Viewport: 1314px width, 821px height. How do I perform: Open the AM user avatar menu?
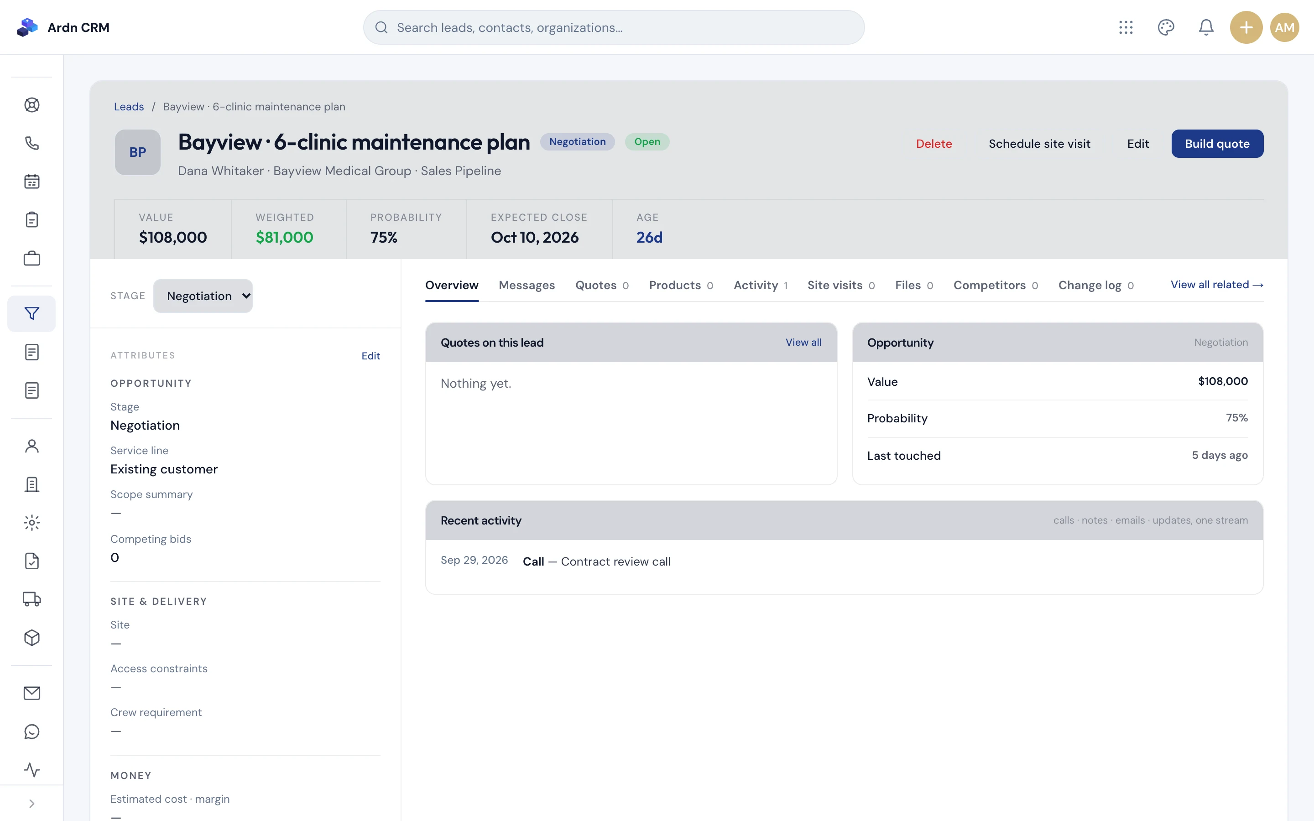1285,27
